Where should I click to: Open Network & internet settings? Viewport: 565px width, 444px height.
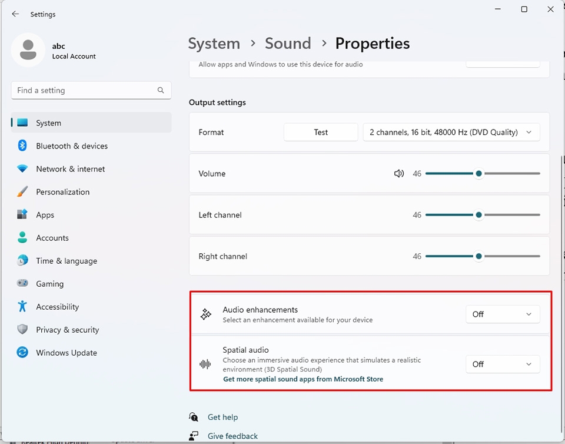tap(92, 169)
